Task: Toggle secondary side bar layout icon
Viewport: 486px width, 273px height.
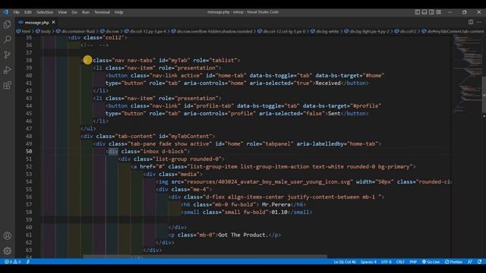Action: click(x=431, y=12)
